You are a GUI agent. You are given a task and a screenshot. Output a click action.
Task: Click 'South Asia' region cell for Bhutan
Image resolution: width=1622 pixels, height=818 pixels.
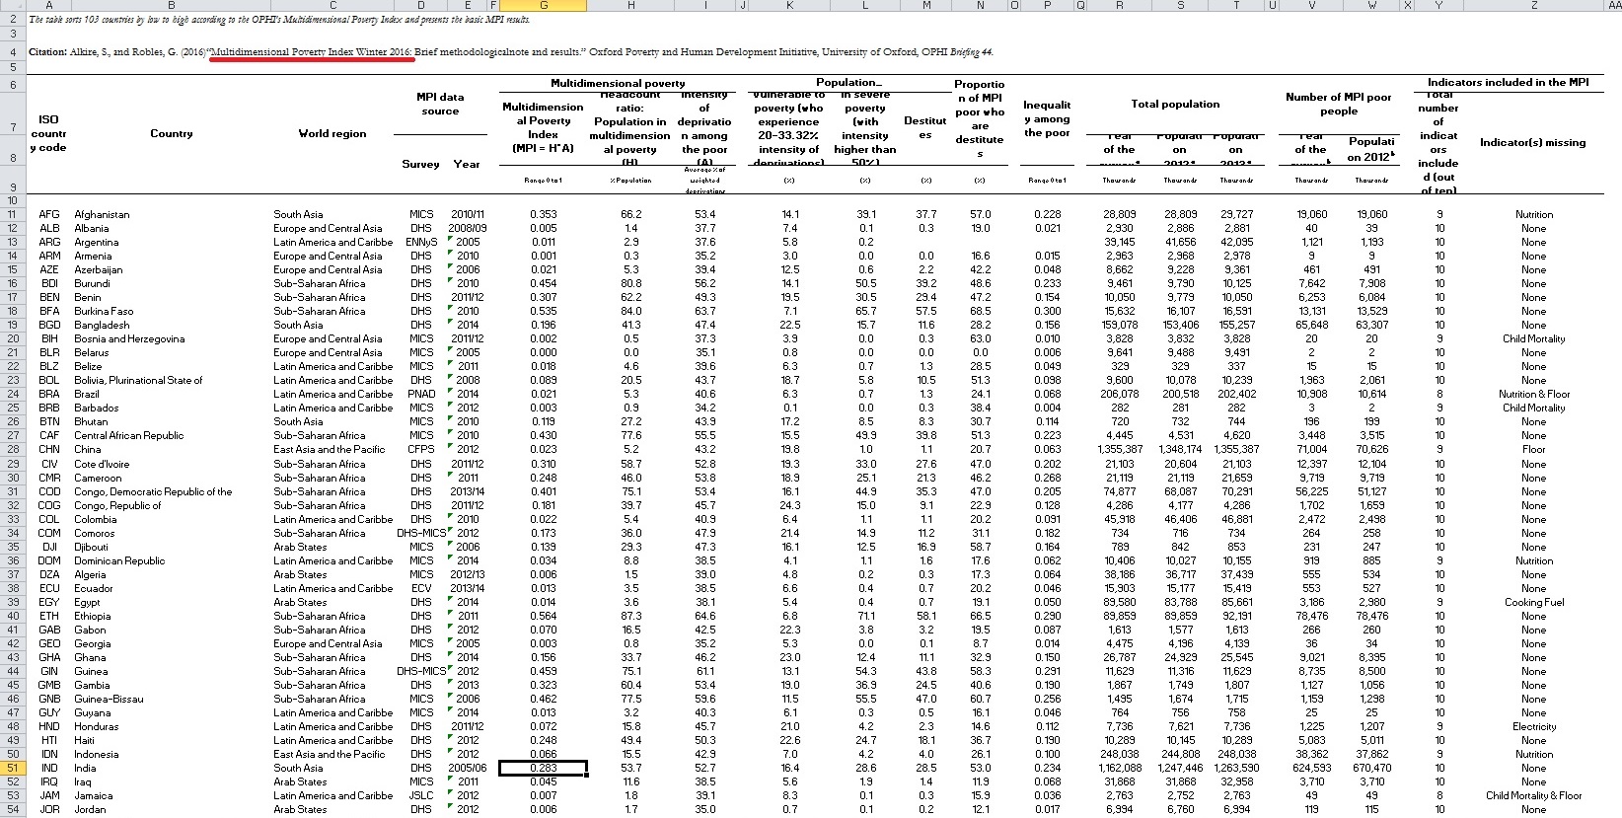pyautogui.click(x=298, y=421)
